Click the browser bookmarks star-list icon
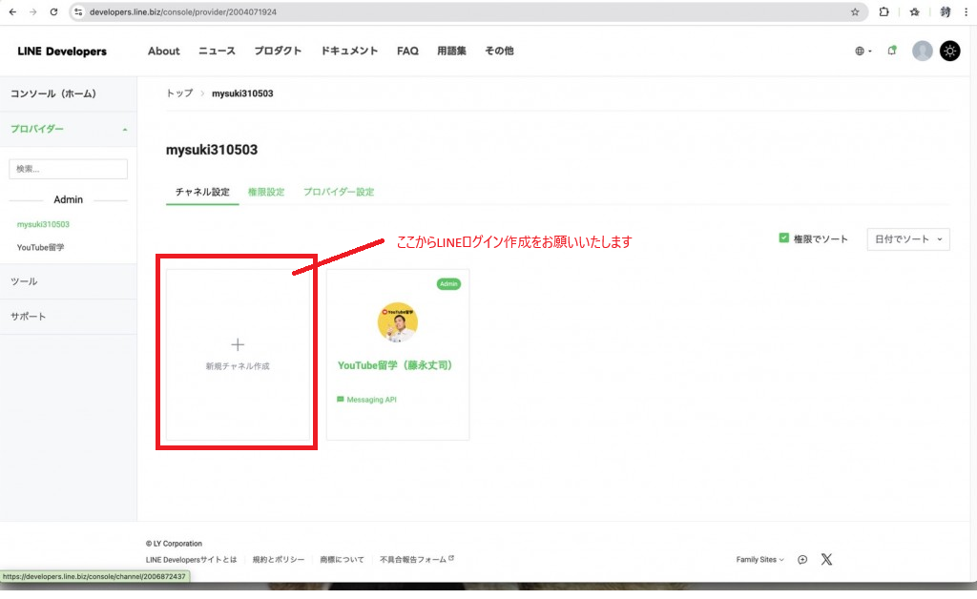This screenshot has width=977, height=599. pos(915,11)
